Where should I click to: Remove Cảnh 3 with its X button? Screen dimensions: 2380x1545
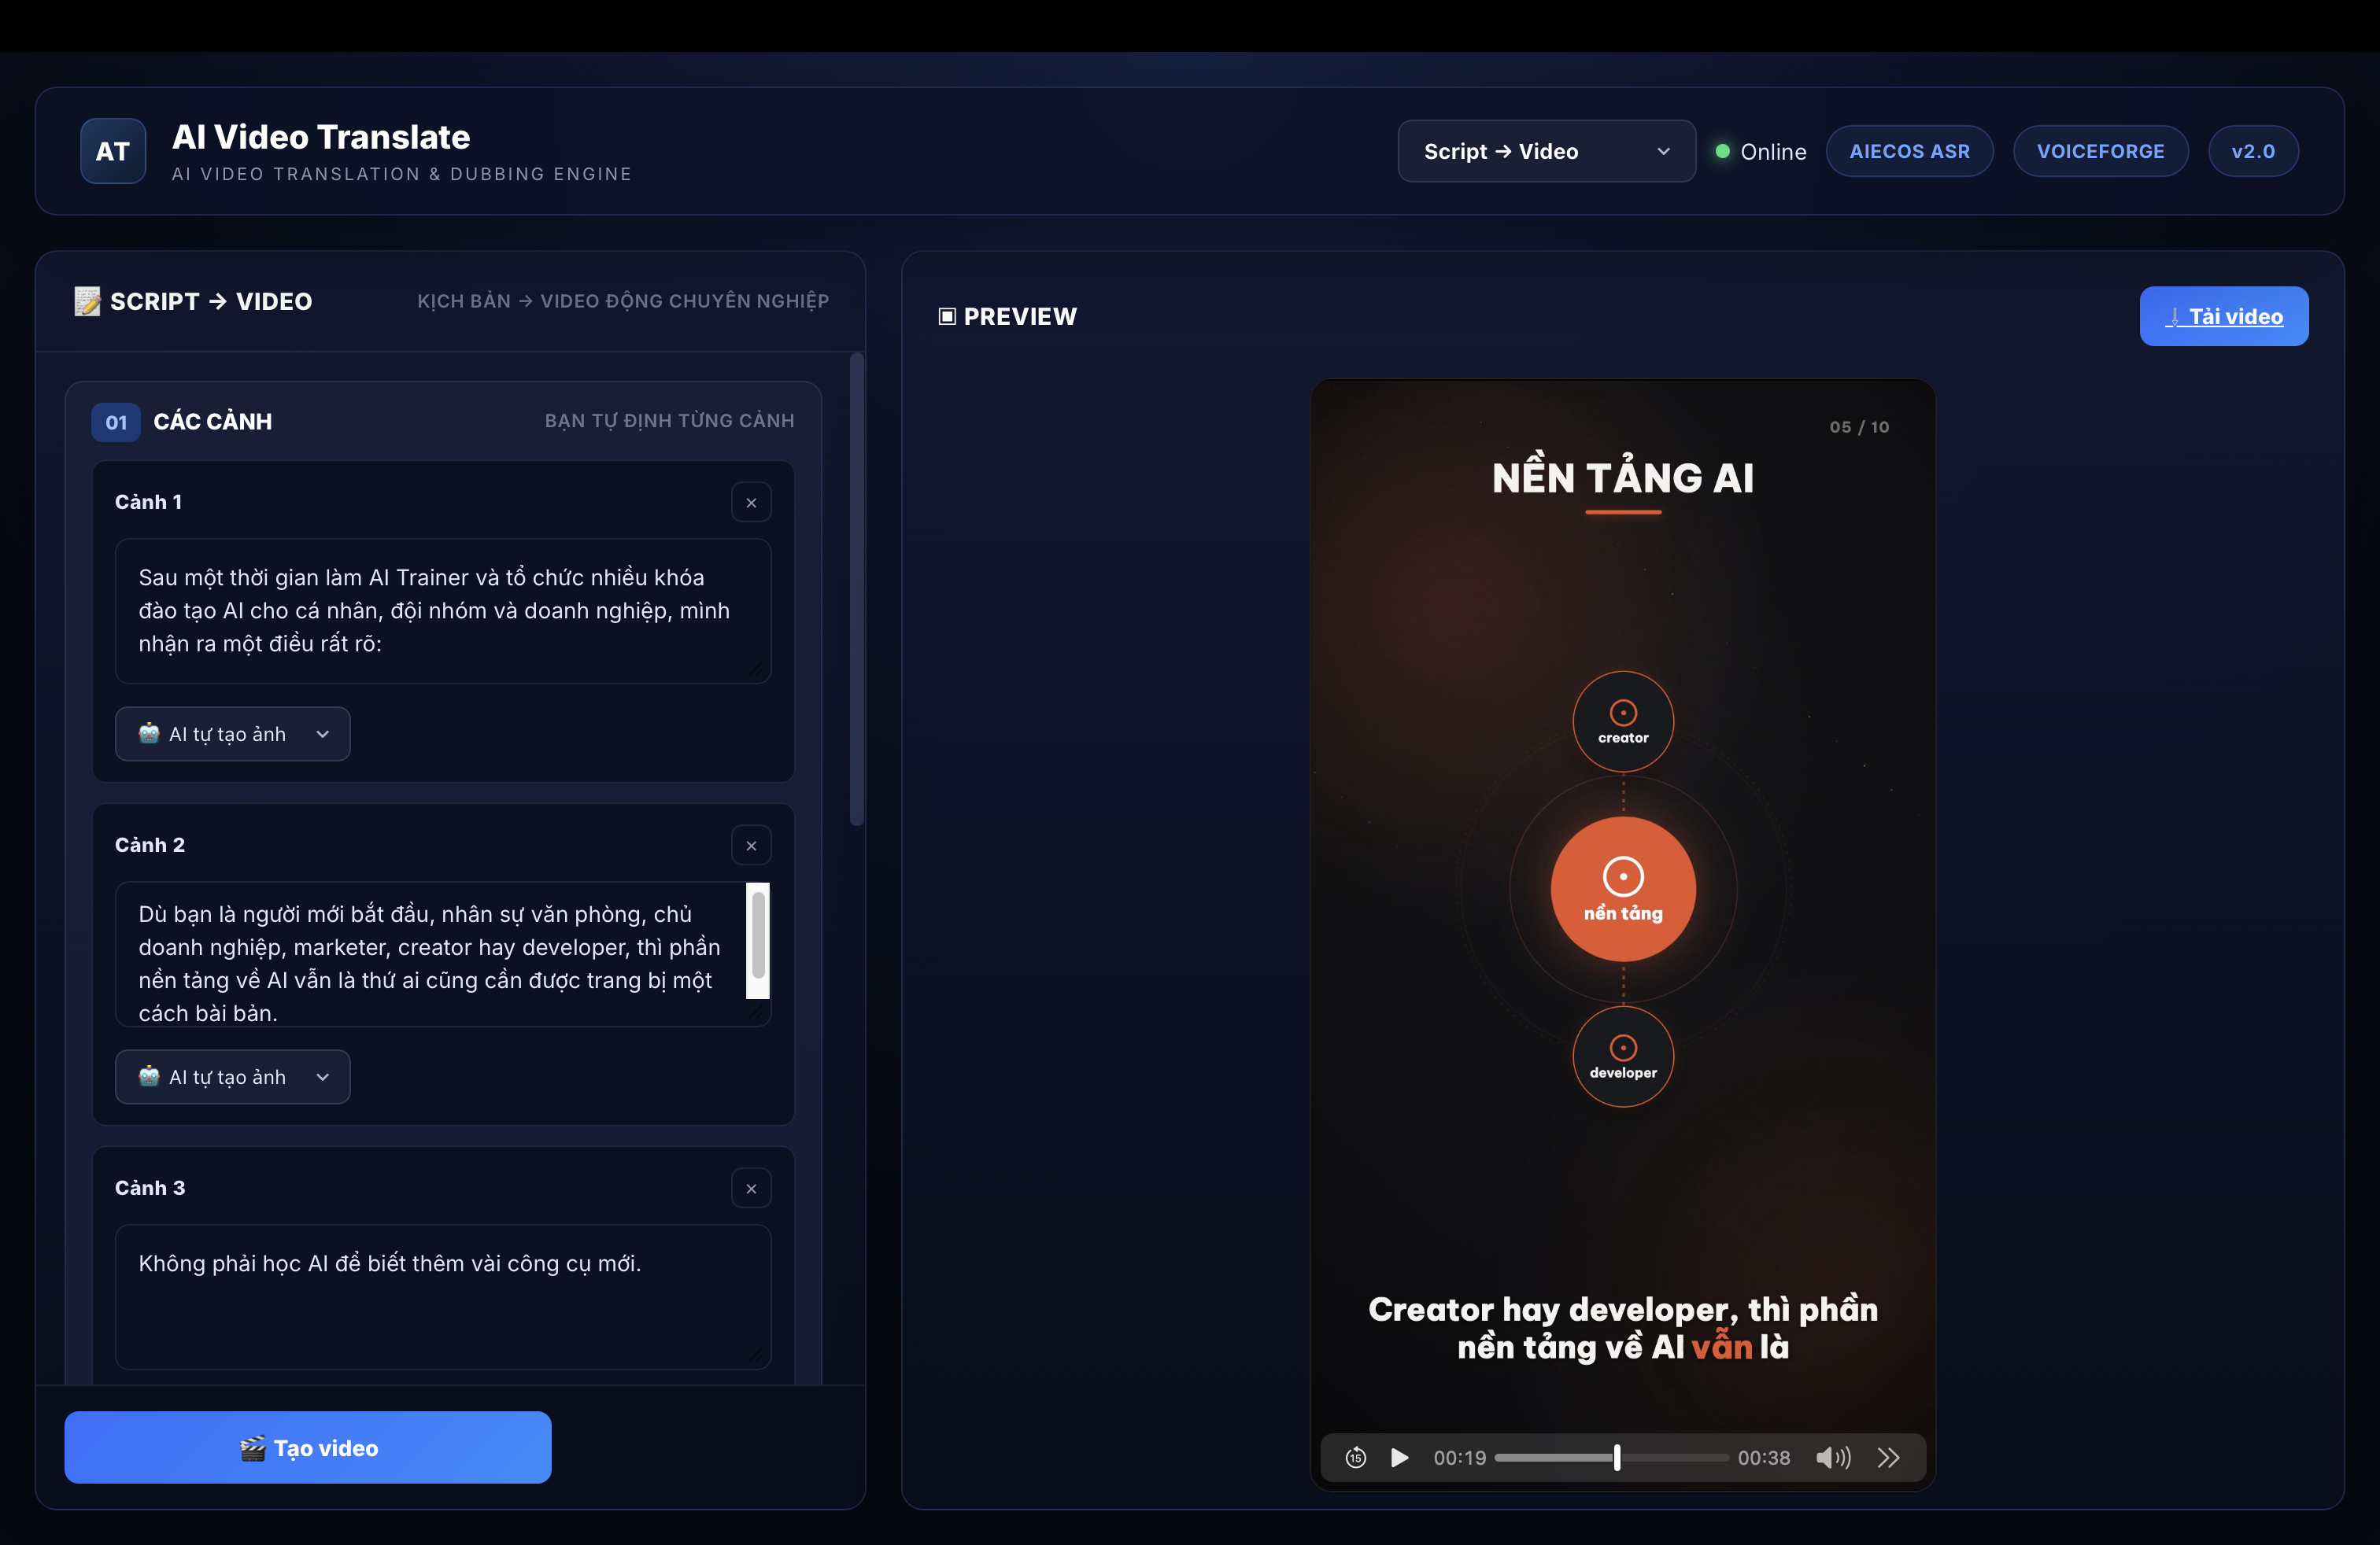click(x=751, y=1188)
